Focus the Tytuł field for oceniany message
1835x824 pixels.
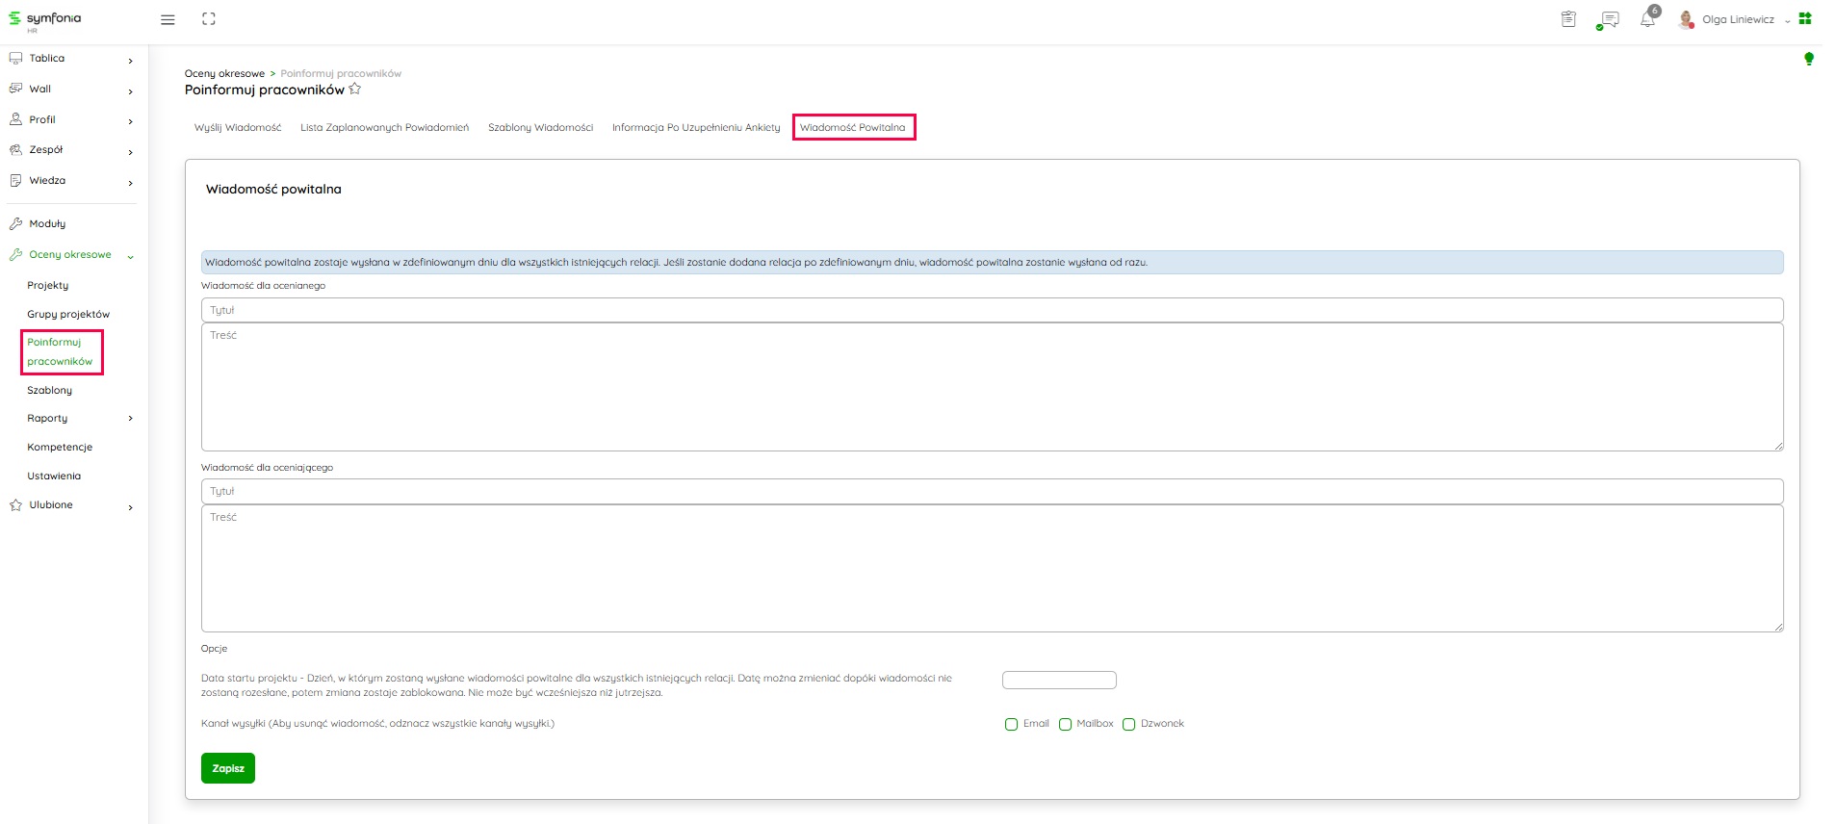992,310
